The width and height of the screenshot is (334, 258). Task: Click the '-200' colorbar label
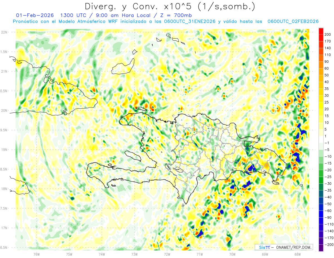(328, 245)
